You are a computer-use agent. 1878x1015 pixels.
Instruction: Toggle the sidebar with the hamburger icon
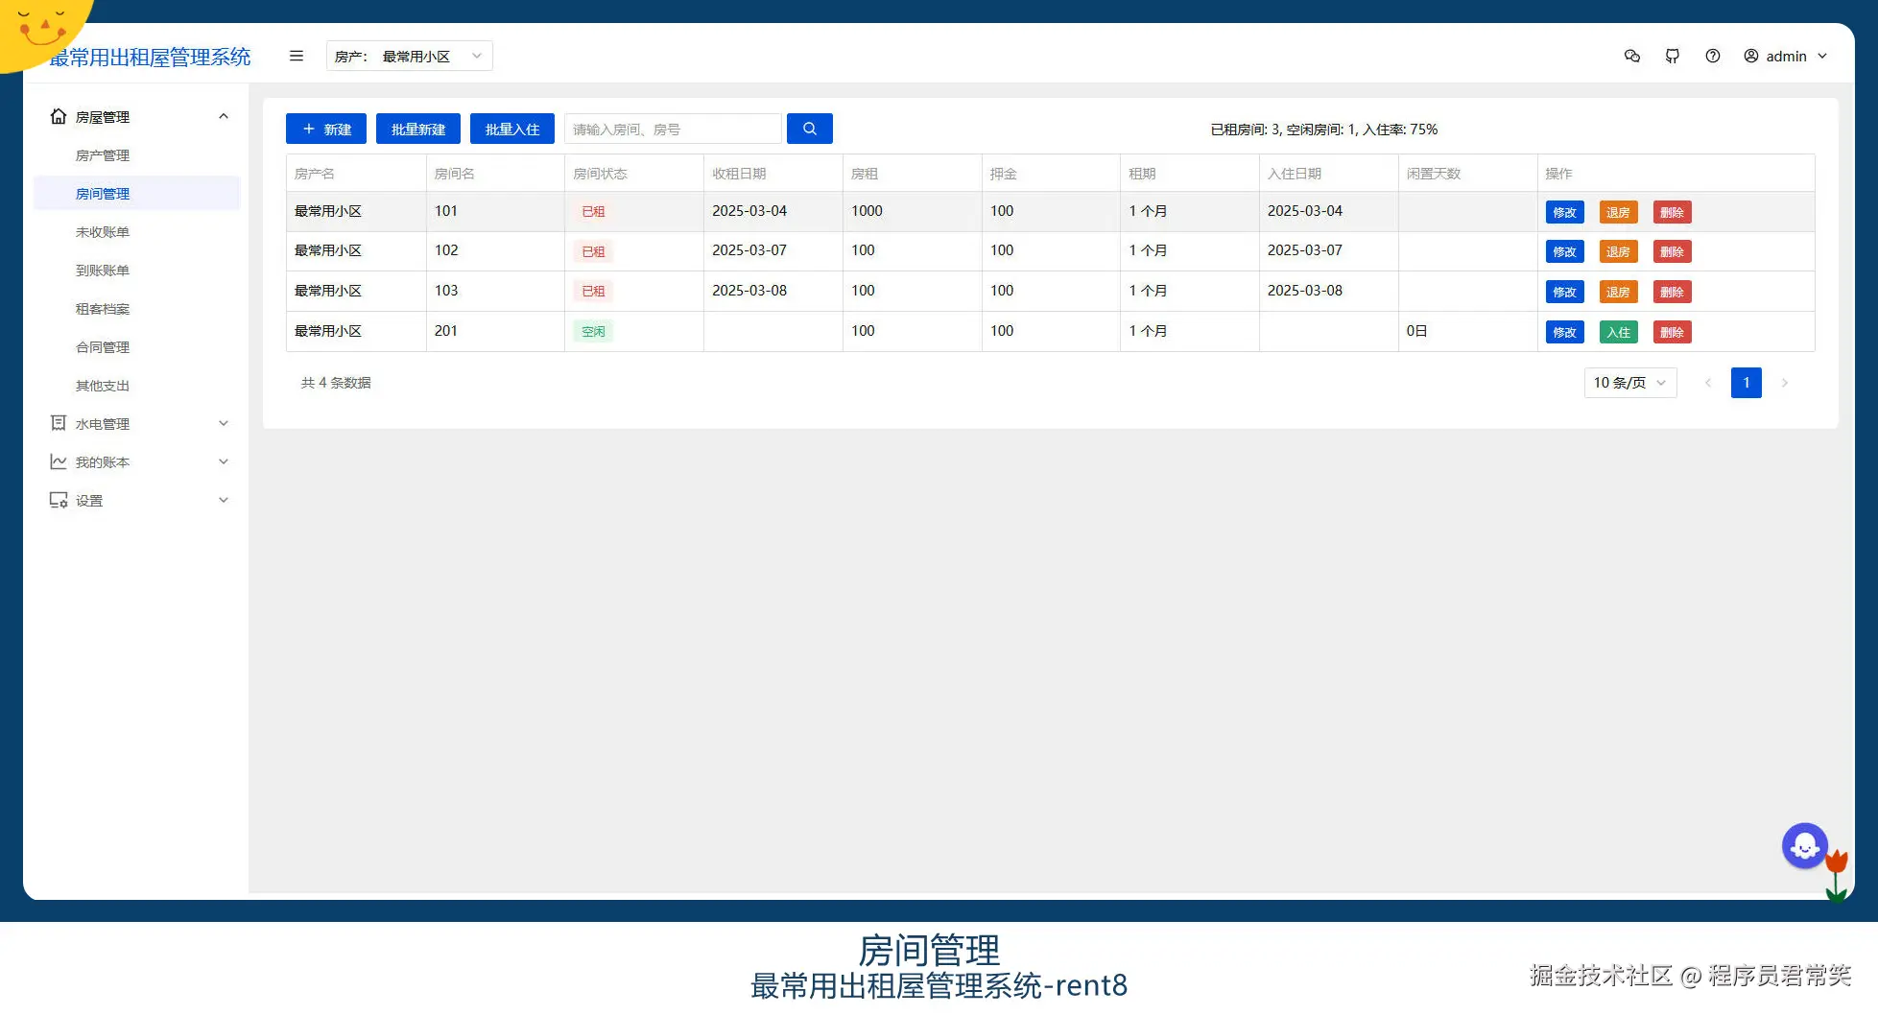tap(297, 56)
